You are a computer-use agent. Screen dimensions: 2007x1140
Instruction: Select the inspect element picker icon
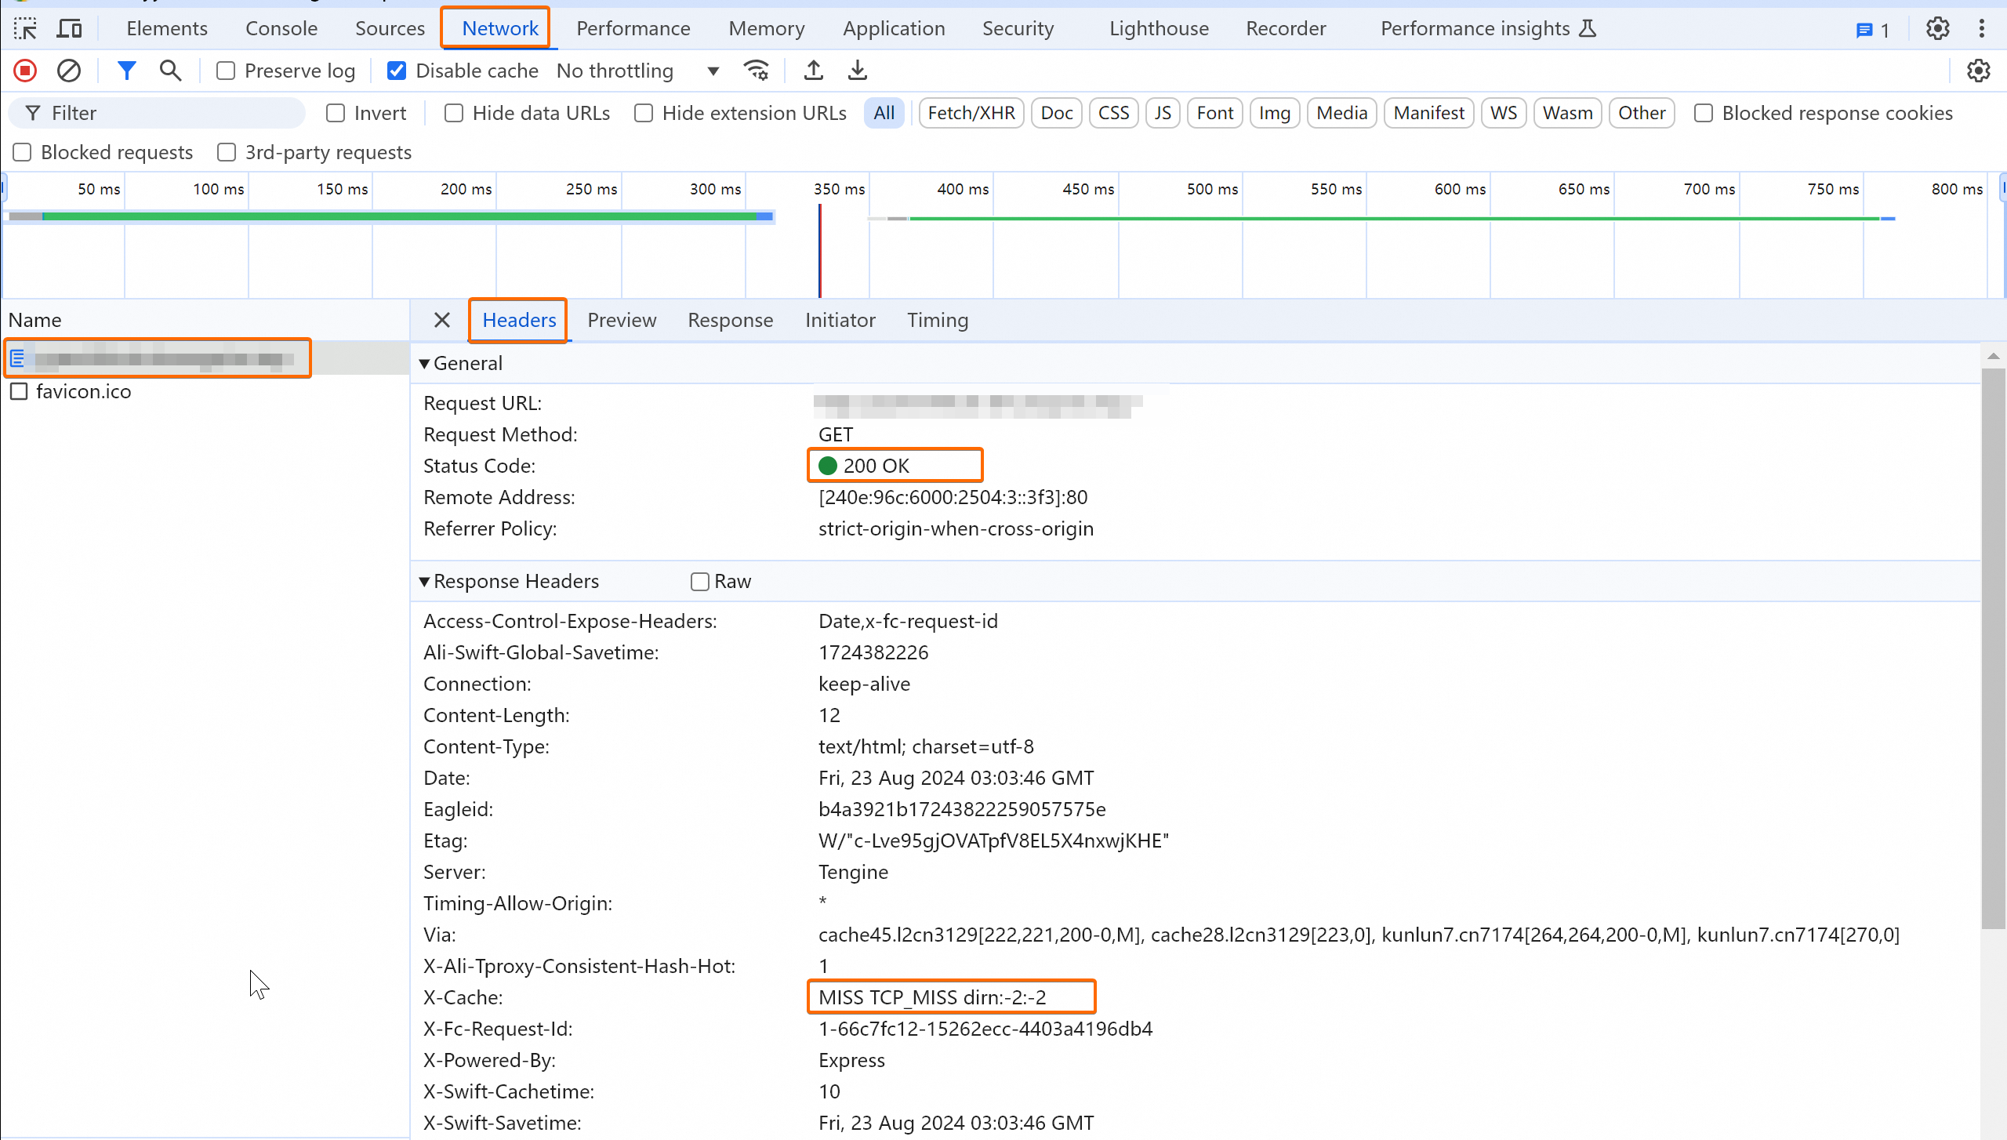[25, 29]
